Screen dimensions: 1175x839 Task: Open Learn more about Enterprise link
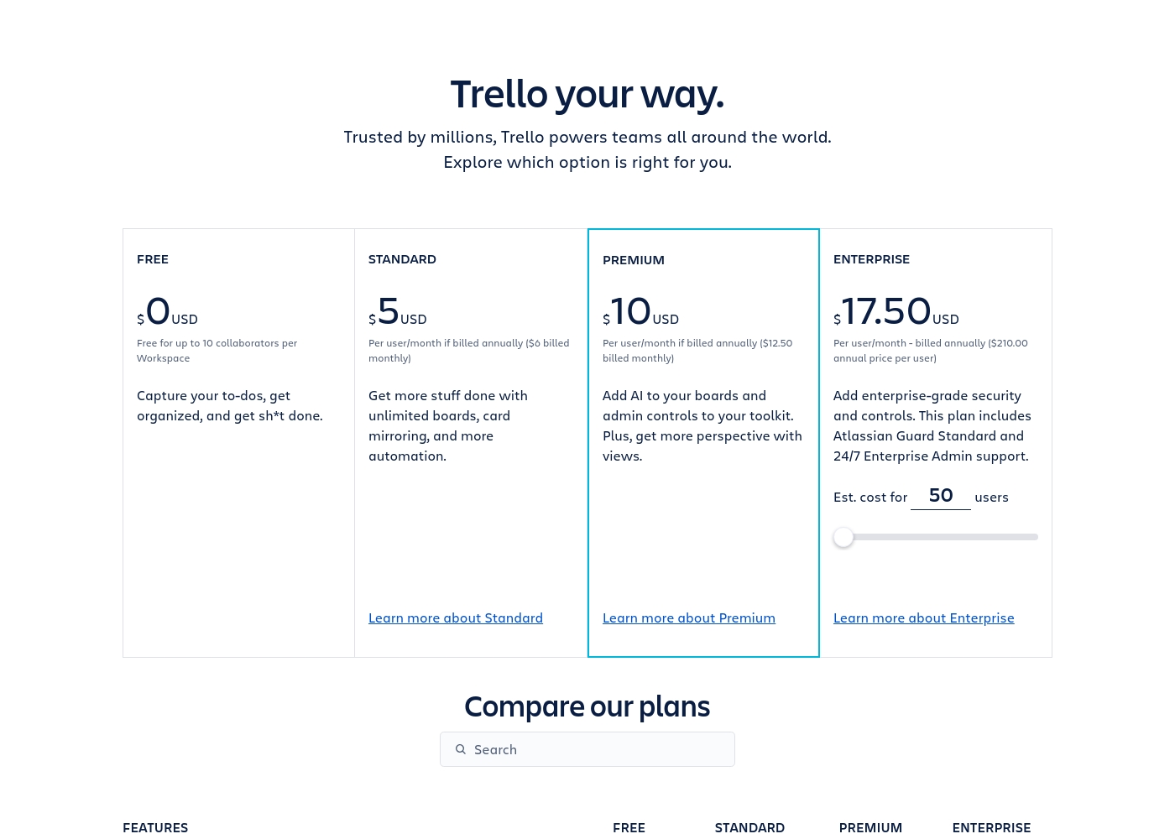pyautogui.click(x=924, y=618)
